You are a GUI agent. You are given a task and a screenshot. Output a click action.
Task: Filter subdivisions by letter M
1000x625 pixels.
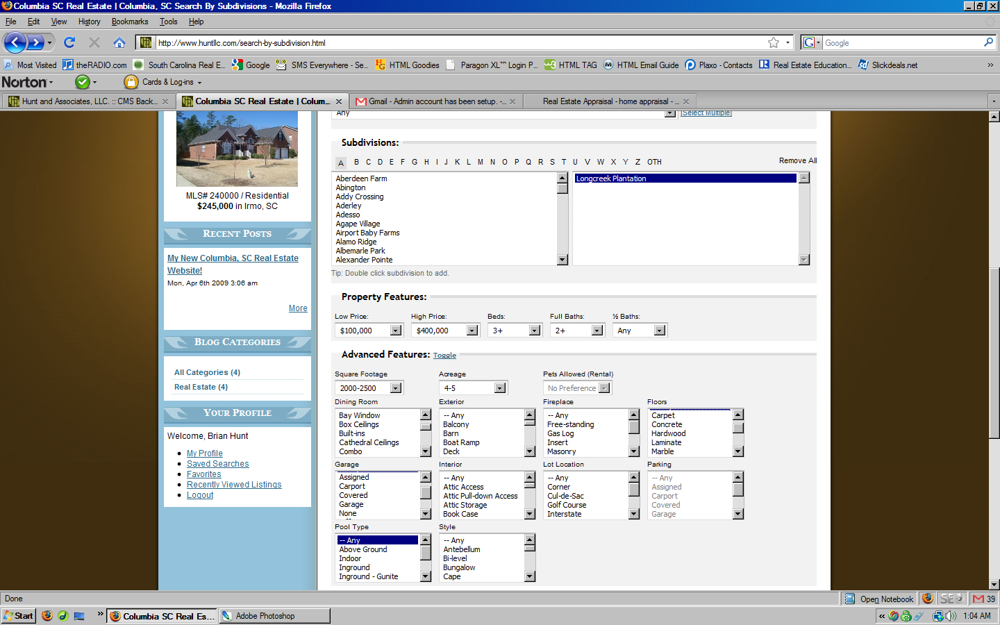point(480,162)
